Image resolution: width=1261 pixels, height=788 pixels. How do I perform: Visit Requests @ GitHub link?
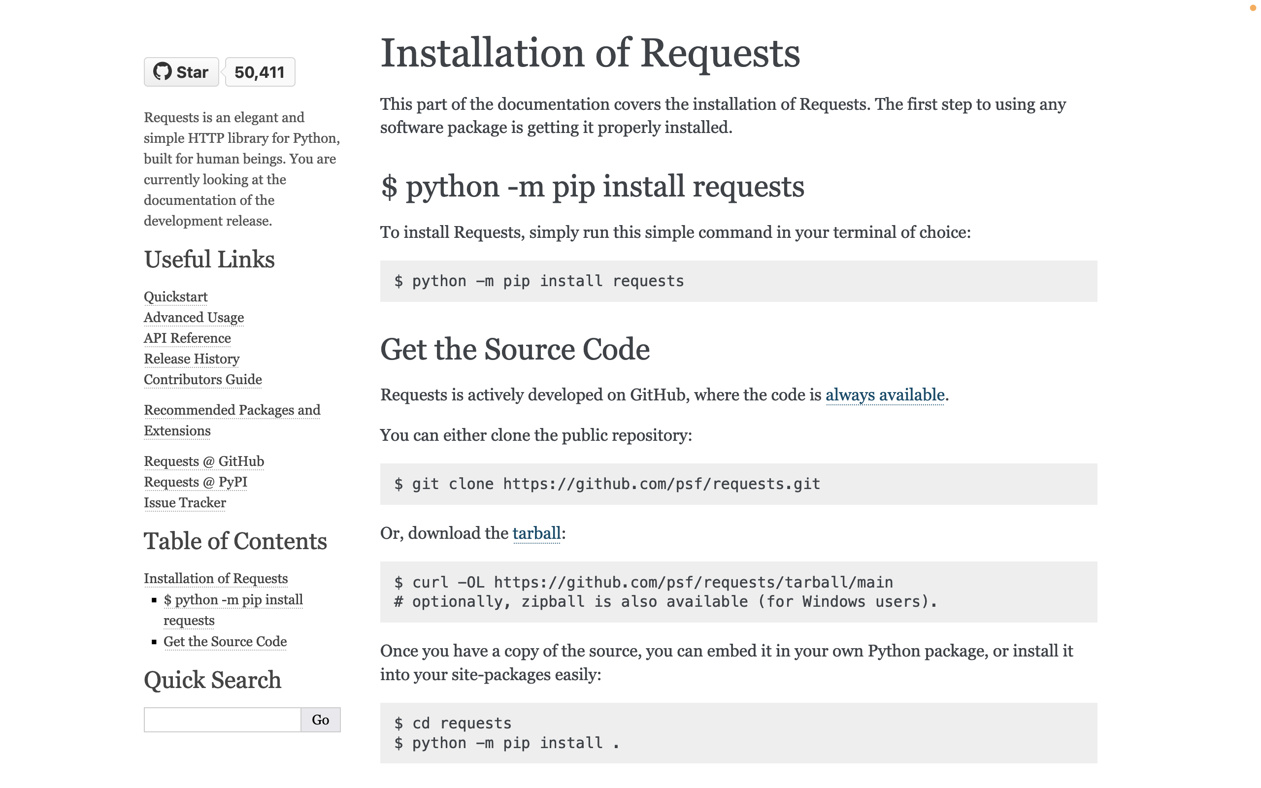tap(204, 461)
